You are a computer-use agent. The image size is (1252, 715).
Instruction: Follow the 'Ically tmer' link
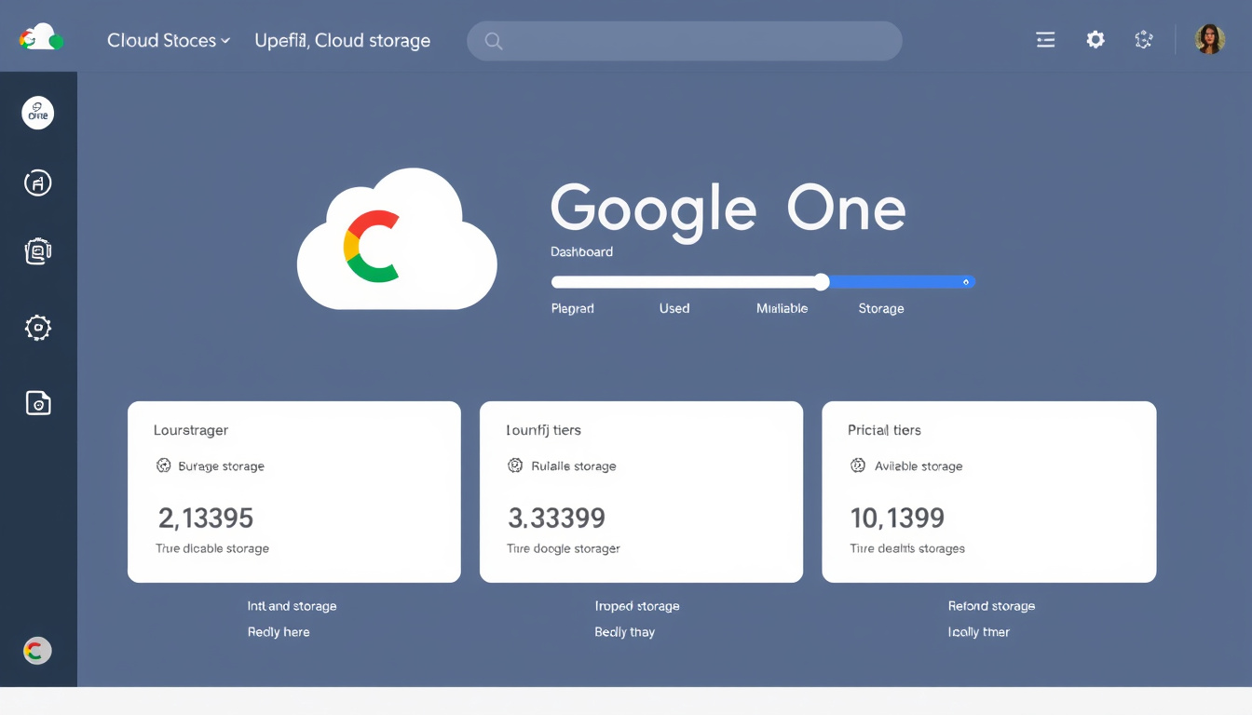[978, 632]
